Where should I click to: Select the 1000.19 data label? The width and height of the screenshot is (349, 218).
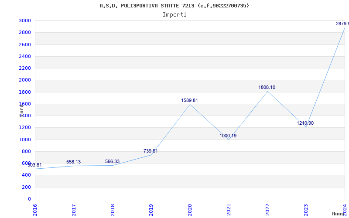click(228, 136)
